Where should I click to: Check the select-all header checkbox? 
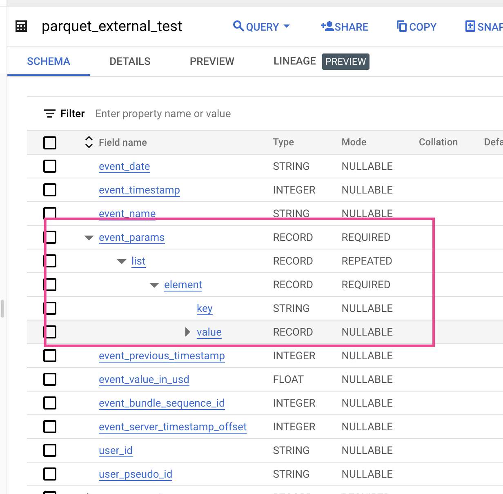coord(50,142)
